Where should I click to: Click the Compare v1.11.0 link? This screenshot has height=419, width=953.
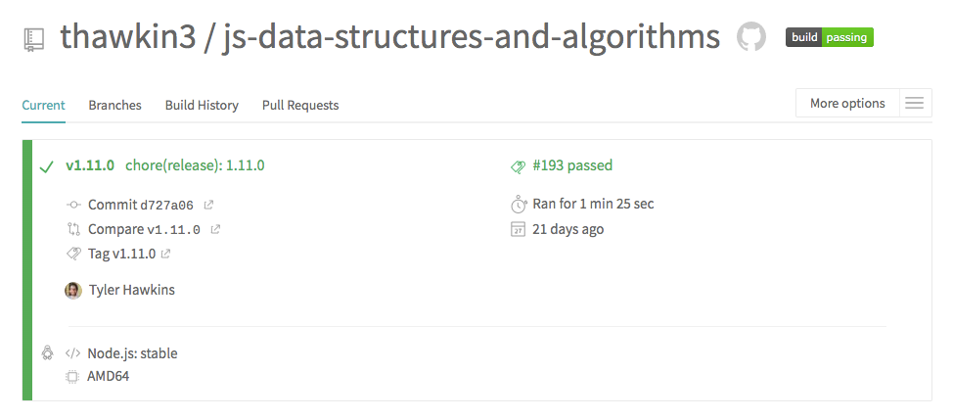(x=144, y=230)
